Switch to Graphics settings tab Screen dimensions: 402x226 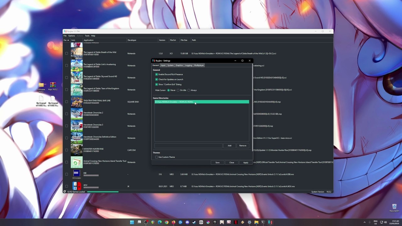(x=179, y=65)
